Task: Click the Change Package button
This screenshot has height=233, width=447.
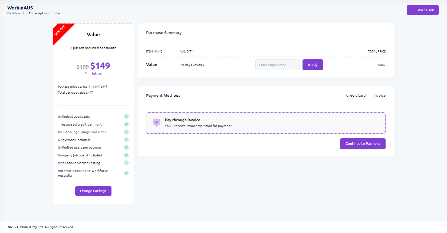Action: (93, 191)
